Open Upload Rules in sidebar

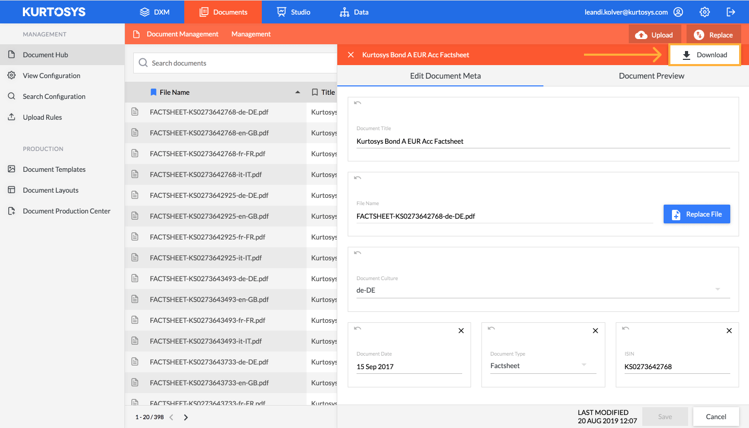click(62, 117)
